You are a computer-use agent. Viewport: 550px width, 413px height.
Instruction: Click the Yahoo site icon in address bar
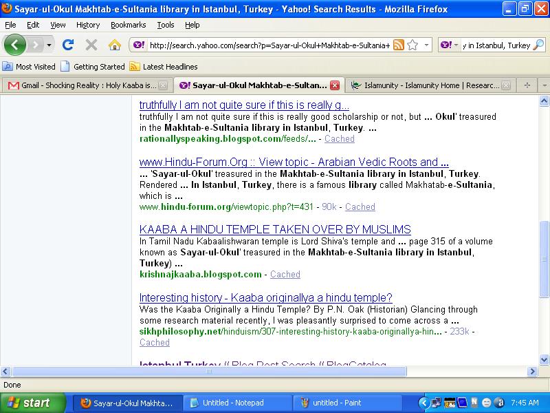[x=139, y=45]
